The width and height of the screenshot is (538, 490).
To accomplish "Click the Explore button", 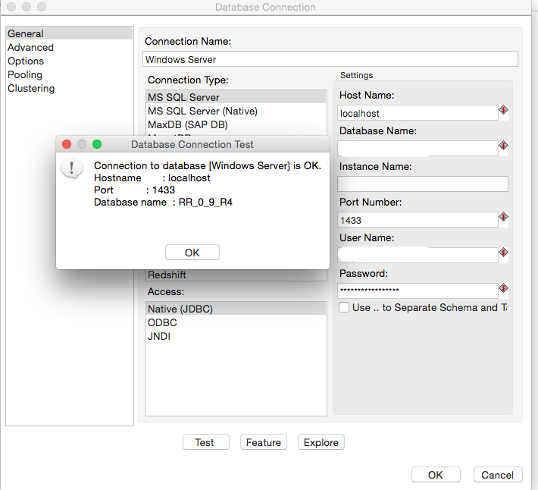I will tap(321, 442).
